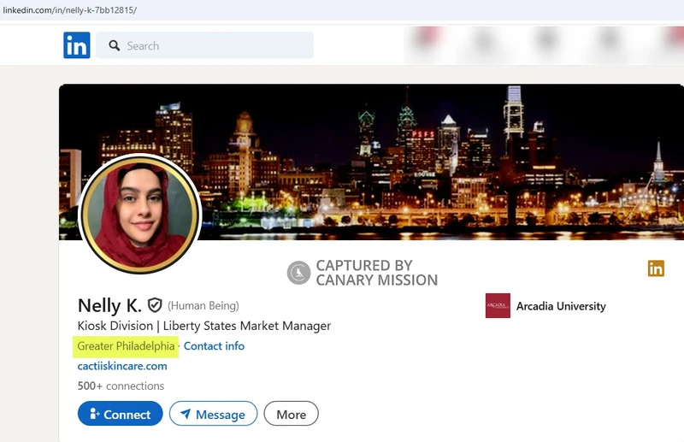Click the search magnifier icon
Viewport: 684px width, 442px height.
pos(115,45)
